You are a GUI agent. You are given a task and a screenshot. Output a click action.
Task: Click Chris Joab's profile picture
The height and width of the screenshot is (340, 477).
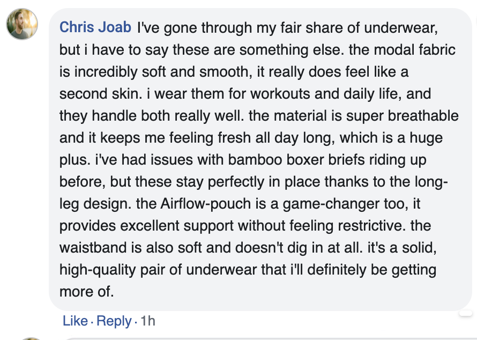(22, 24)
